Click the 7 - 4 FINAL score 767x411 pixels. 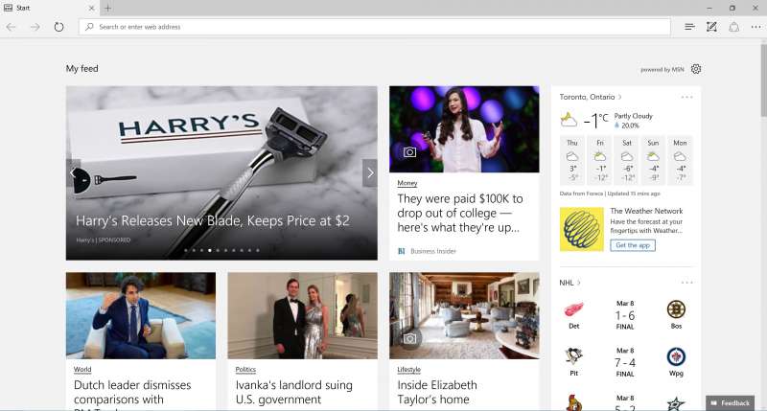pyautogui.click(x=625, y=362)
